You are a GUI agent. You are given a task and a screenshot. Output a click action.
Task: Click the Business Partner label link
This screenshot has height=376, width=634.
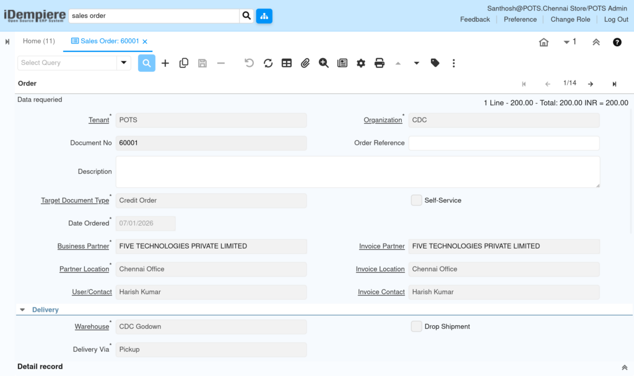tap(83, 246)
